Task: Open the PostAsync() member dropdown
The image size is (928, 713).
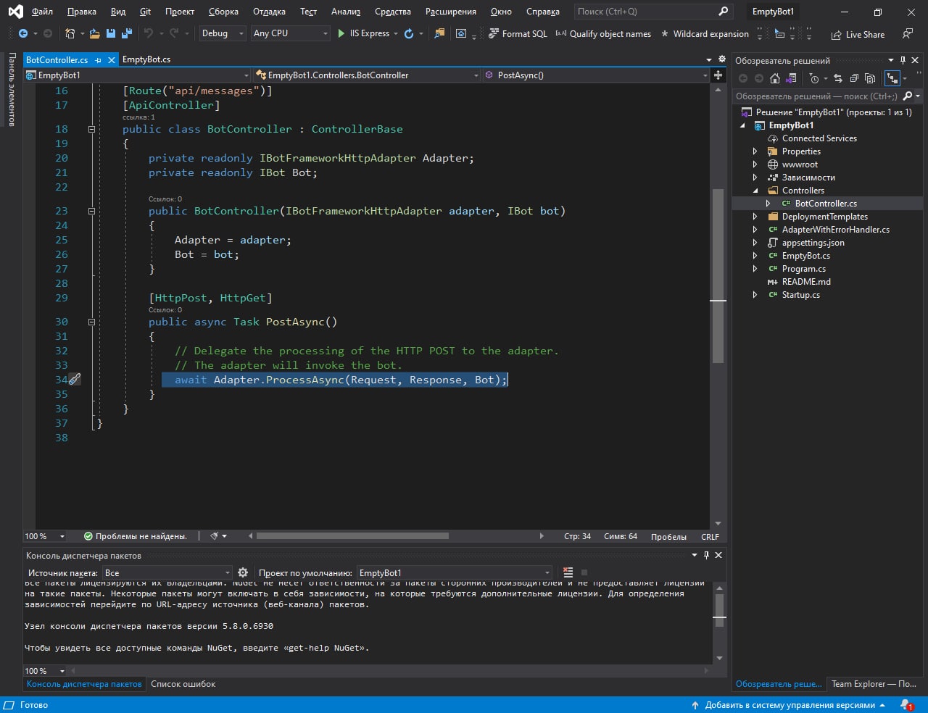Action: pos(595,75)
